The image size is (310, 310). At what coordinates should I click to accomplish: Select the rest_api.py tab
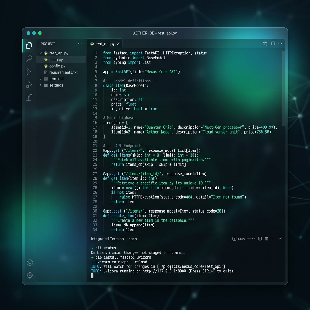[x=104, y=44]
